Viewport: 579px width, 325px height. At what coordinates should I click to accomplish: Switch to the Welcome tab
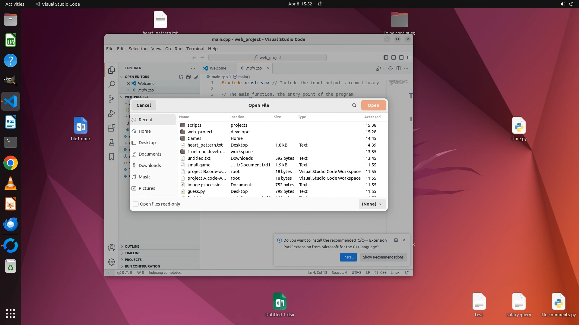(218, 68)
